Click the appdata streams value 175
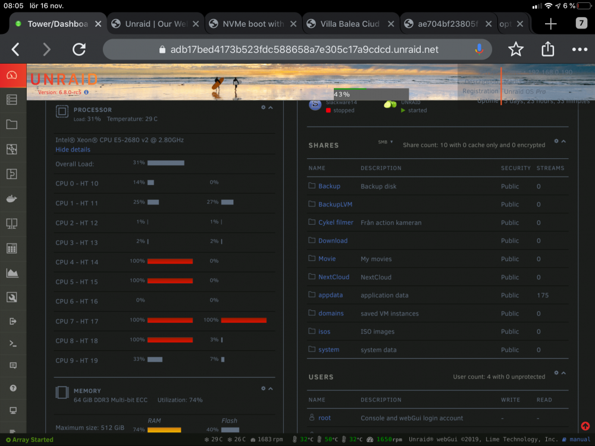Image resolution: width=595 pixels, height=446 pixels. 543,295
